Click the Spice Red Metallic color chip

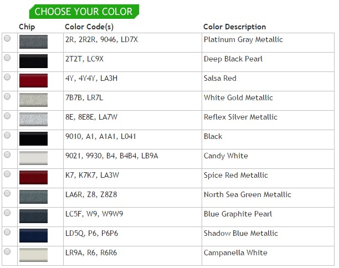33,177
